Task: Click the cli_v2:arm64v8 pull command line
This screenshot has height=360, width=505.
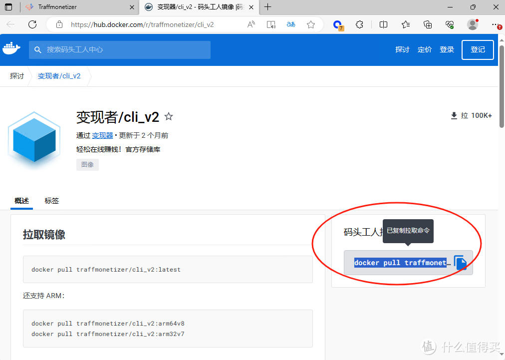Action: click(x=108, y=323)
